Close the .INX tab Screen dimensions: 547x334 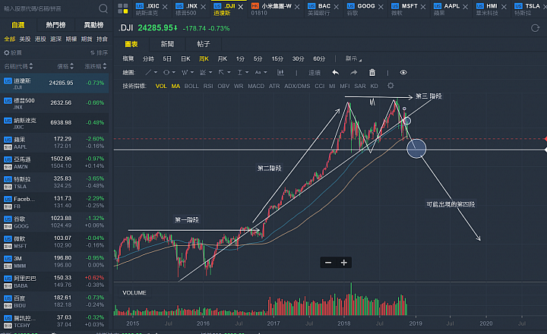tap(203, 7)
